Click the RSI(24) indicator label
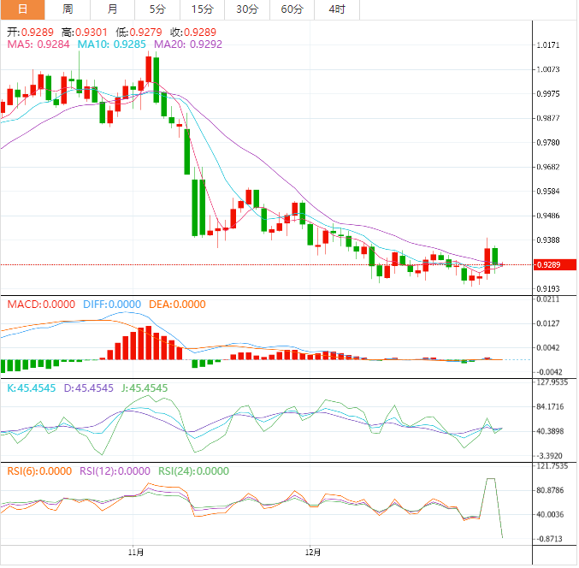The width and height of the screenshot is (579, 568). pos(194,470)
